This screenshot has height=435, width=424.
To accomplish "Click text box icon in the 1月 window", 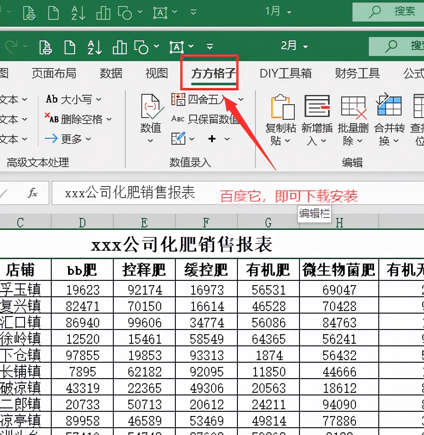I will pos(160,13).
